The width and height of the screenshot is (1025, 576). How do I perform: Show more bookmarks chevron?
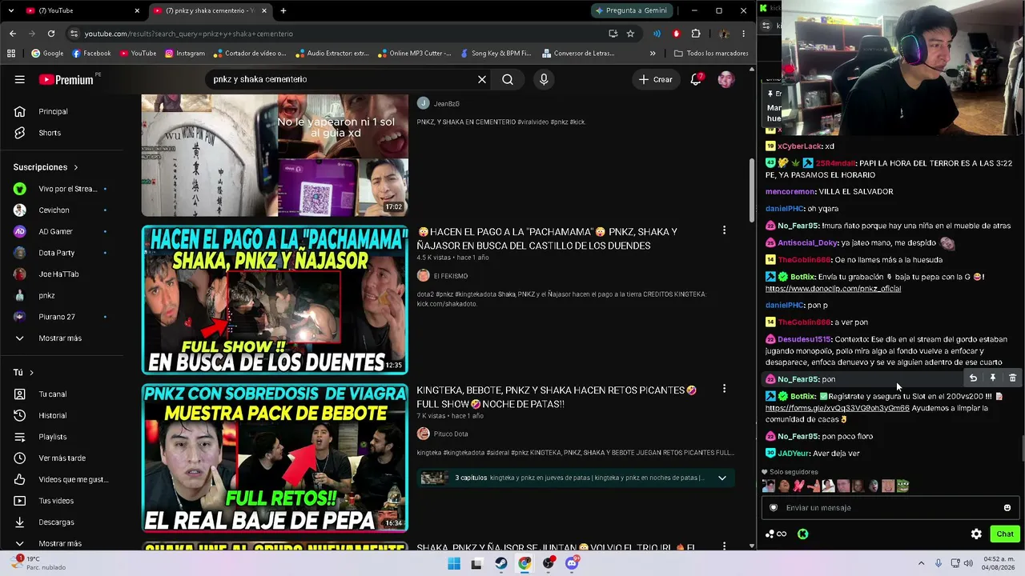tap(653, 53)
